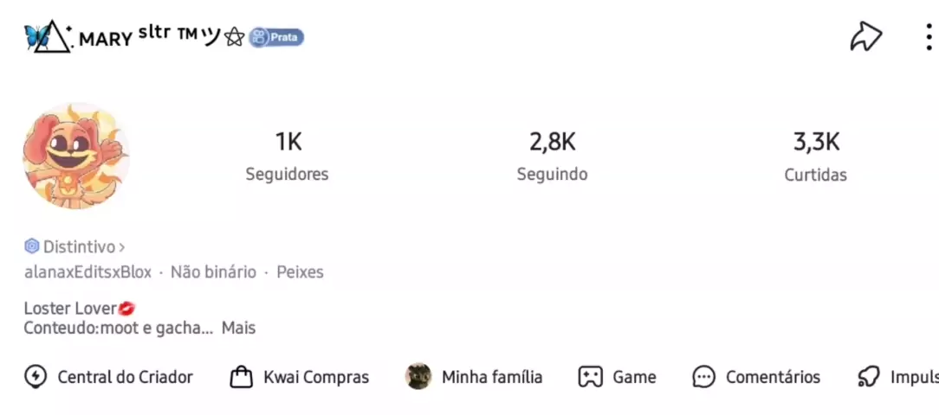
Task: Tap the share arrow icon
Action: tap(865, 36)
